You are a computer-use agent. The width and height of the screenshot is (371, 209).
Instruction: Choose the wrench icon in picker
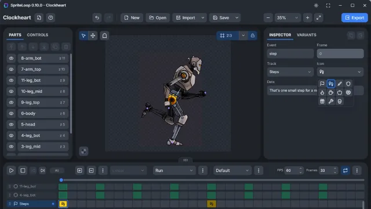pyautogui.click(x=331, y=101)
